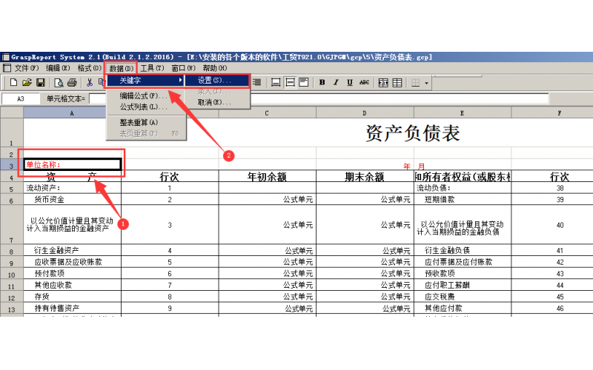Image resolution: width=593 pixels, height=370 pixels.
Task: Choose 设置(S)... in the submenu
Action: point(217,80)
